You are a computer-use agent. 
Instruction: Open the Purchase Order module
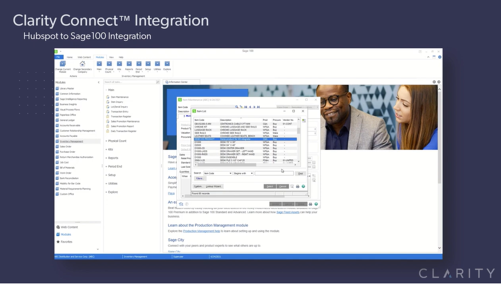coord(67,152)
